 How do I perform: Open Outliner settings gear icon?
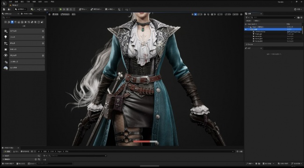[x=301, y=17]
